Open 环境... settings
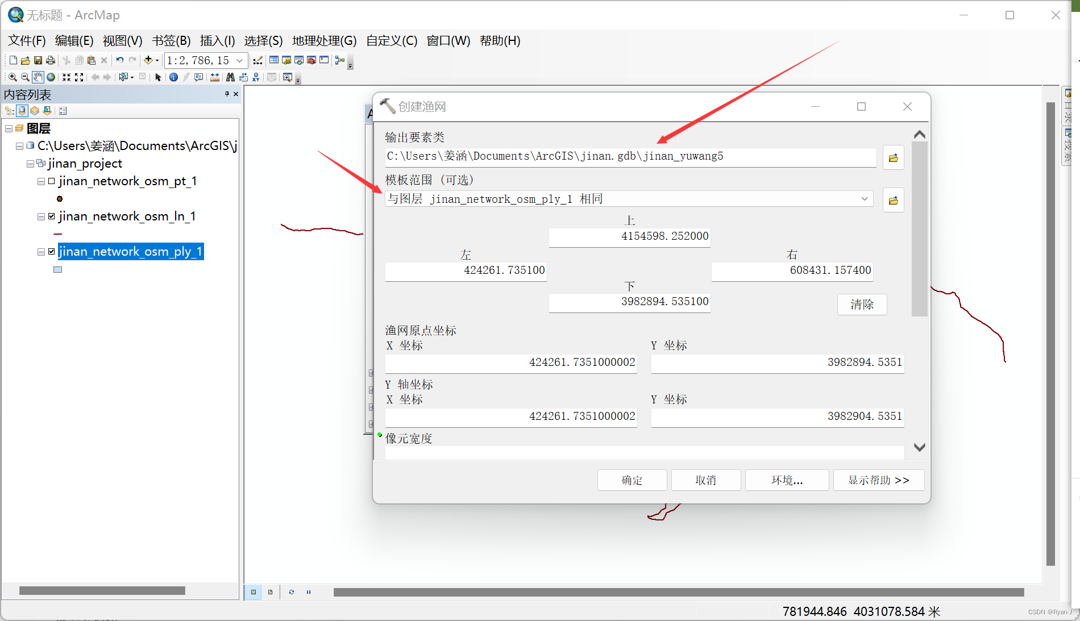Image resolution: width=1080 pixels, height=621 pixels. click(x=787, y=480)
